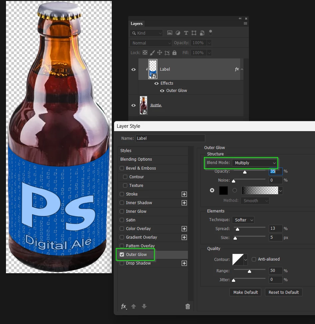This screenshot has width=315, height=324.
Task: Collapse Label layer effects arrow
Action: click(242, 69)
